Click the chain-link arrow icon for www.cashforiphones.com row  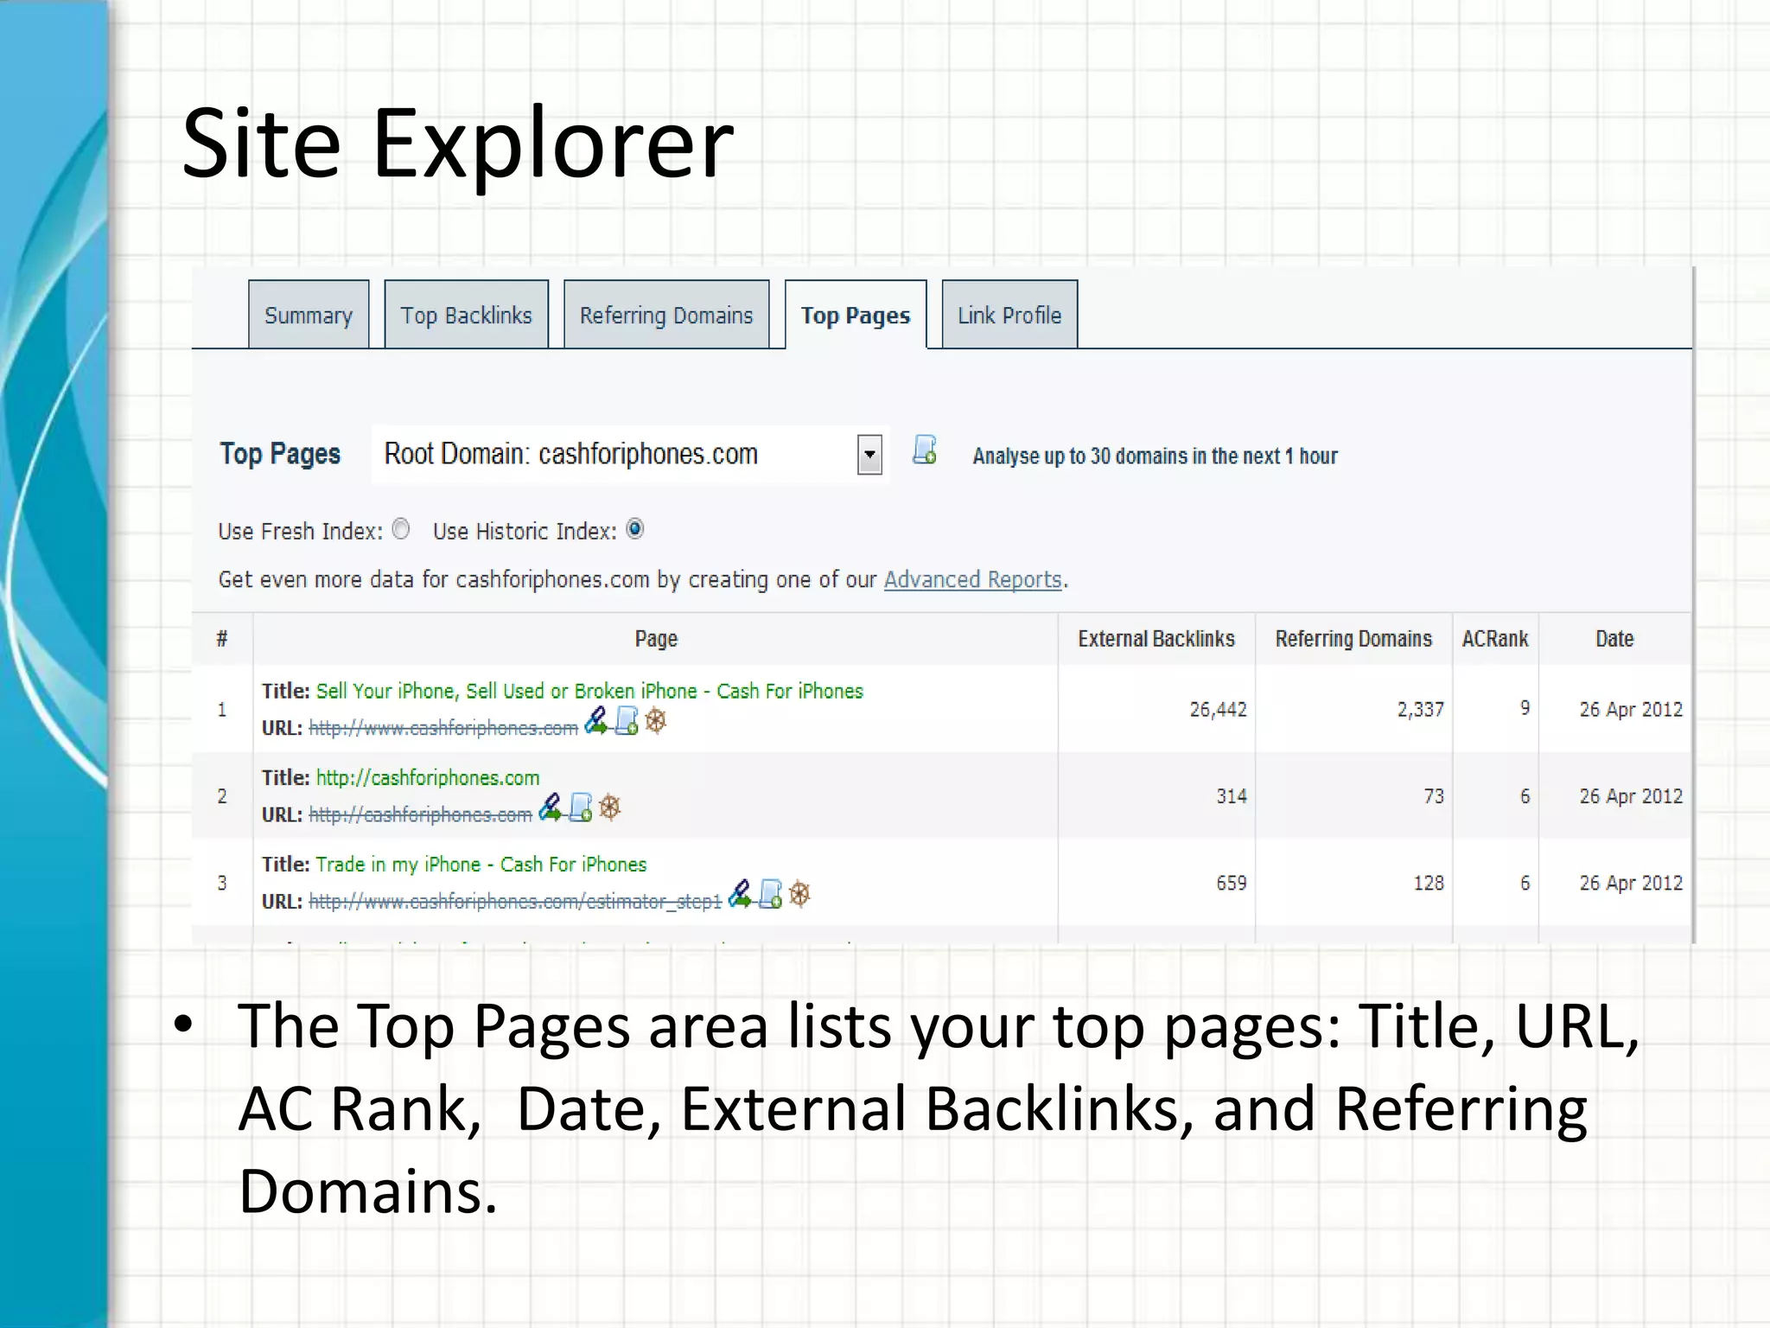tap(596, 721)
